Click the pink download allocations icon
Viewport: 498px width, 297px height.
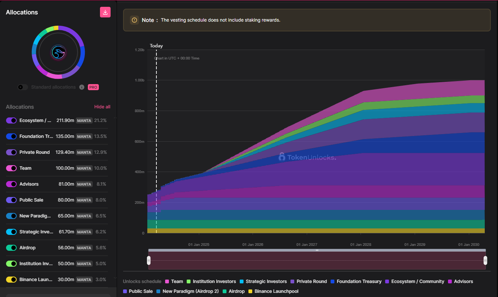pyautogui.click(x=105, y=12)
